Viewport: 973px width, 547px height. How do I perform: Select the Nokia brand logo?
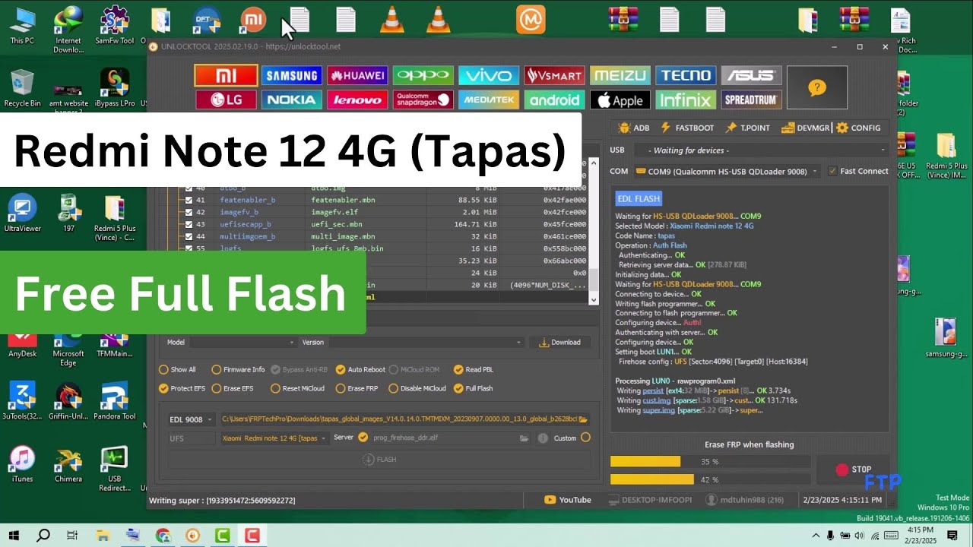(292, 100)
